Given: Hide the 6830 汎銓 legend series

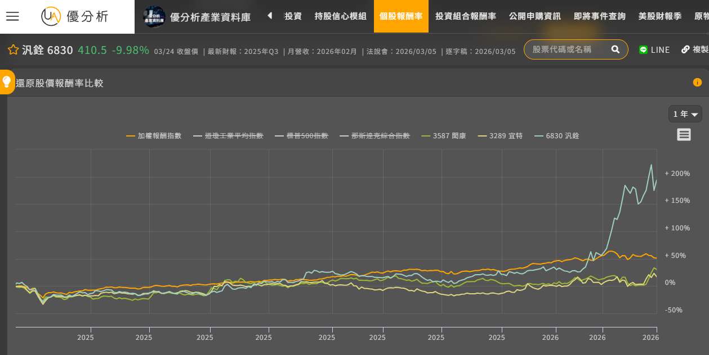Looking at the screenshot, I should 562,136.
